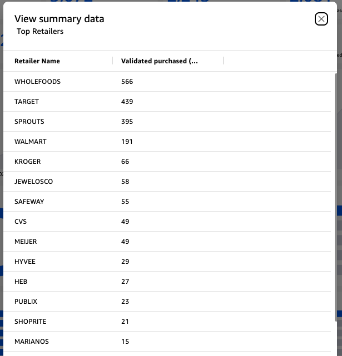Select the WHOLEFOODS row
Screen dimensions: 342x356
[167, 82]
